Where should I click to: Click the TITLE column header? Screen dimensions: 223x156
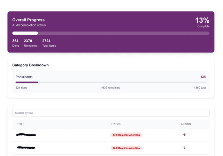[21, 124]
